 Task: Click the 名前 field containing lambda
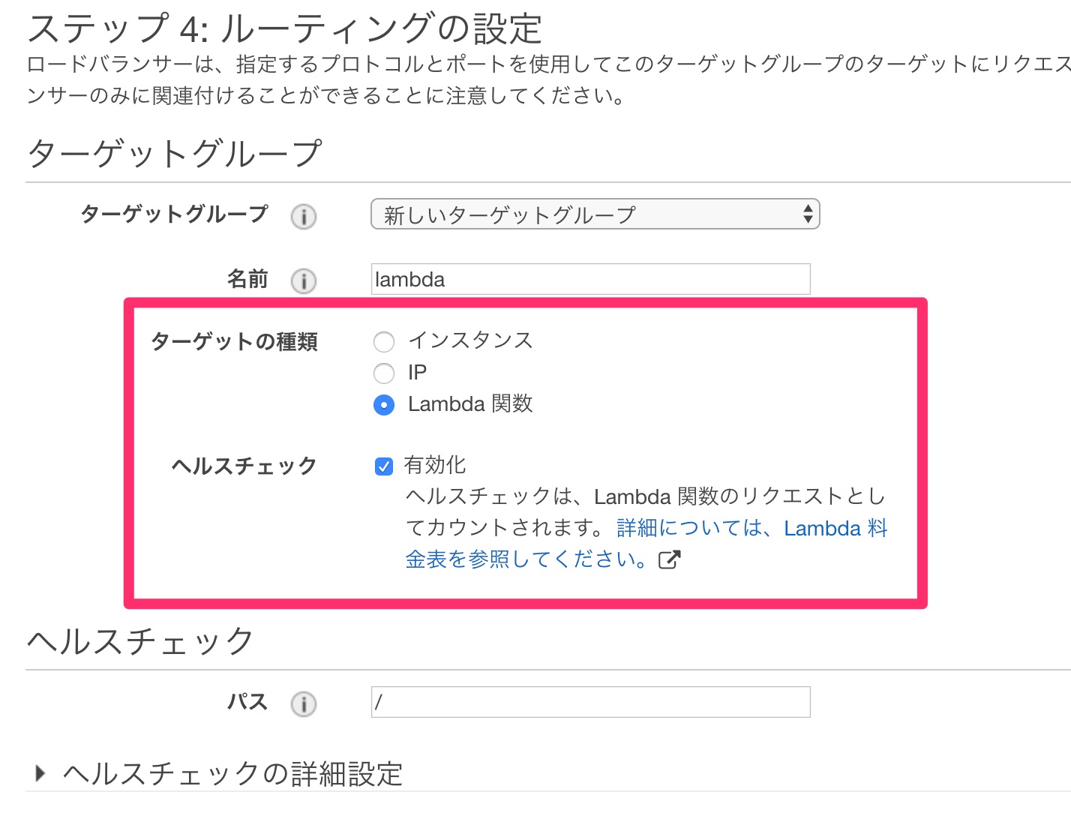click(x=590, y=279)
